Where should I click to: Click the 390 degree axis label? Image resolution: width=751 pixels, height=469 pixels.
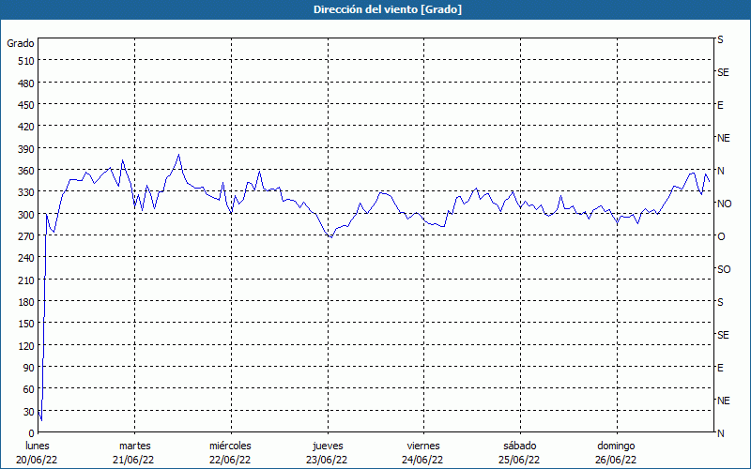(26, 149)
